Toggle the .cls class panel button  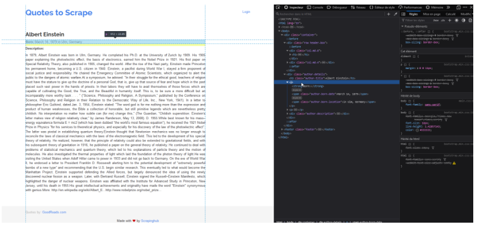point(442,20)
